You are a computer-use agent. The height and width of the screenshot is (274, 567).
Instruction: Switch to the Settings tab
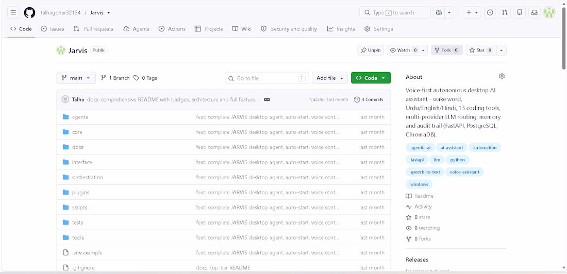[x=379, y=29]
